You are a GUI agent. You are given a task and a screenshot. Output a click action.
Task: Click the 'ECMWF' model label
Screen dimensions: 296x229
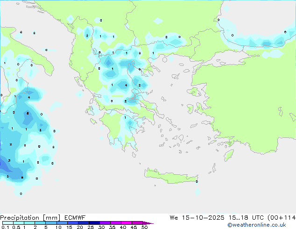pyautogui.click(x=75, y=218)
